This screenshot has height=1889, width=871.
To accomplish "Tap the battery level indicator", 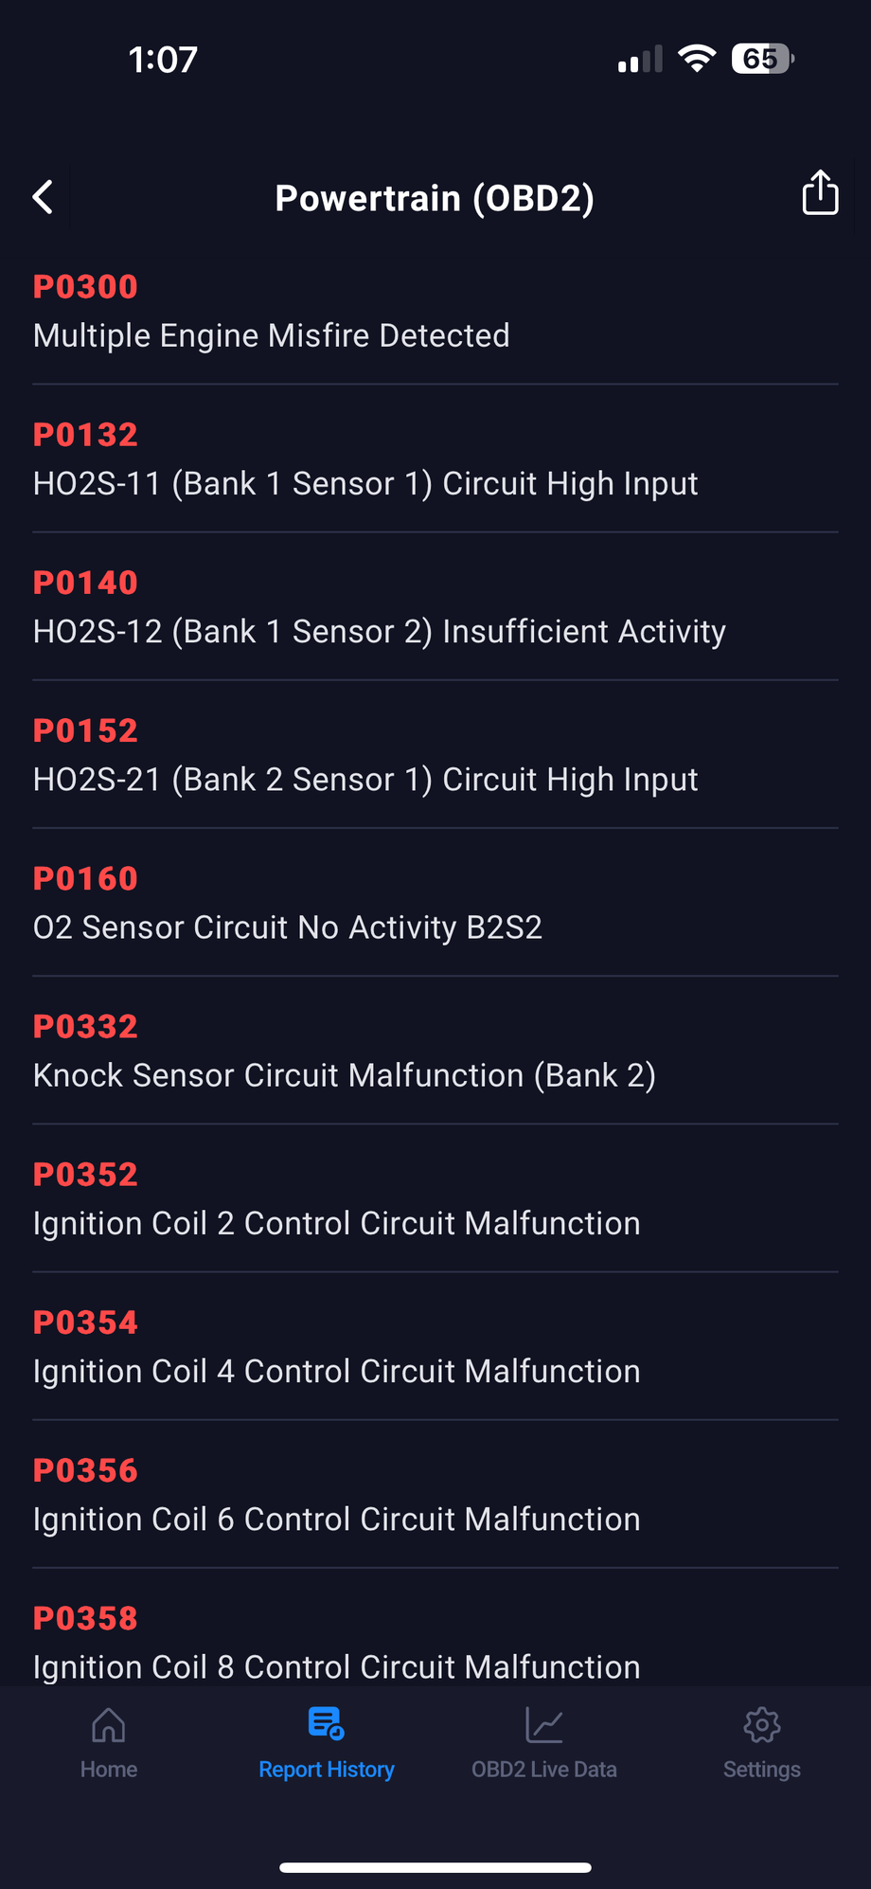I will click(x=762, y=59).
